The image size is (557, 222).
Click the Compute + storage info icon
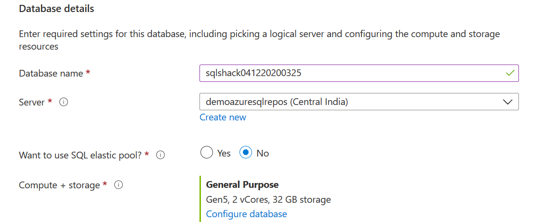pos(119,185)
